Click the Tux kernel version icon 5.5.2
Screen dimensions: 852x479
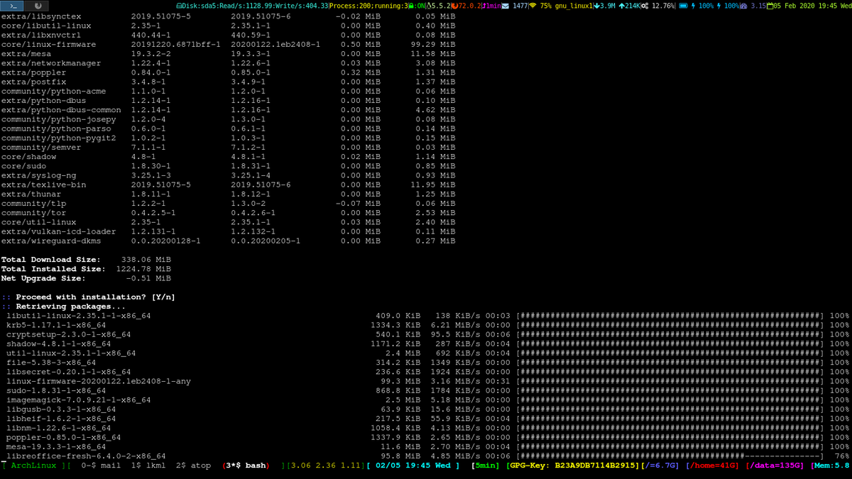[430, 6]
